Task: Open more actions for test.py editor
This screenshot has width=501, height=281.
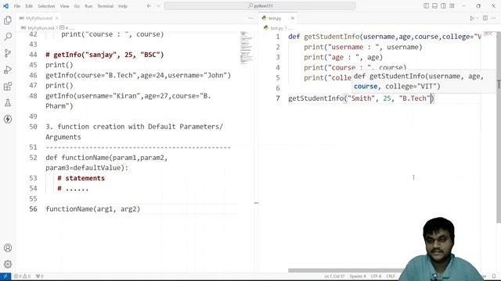Action: 494,18
